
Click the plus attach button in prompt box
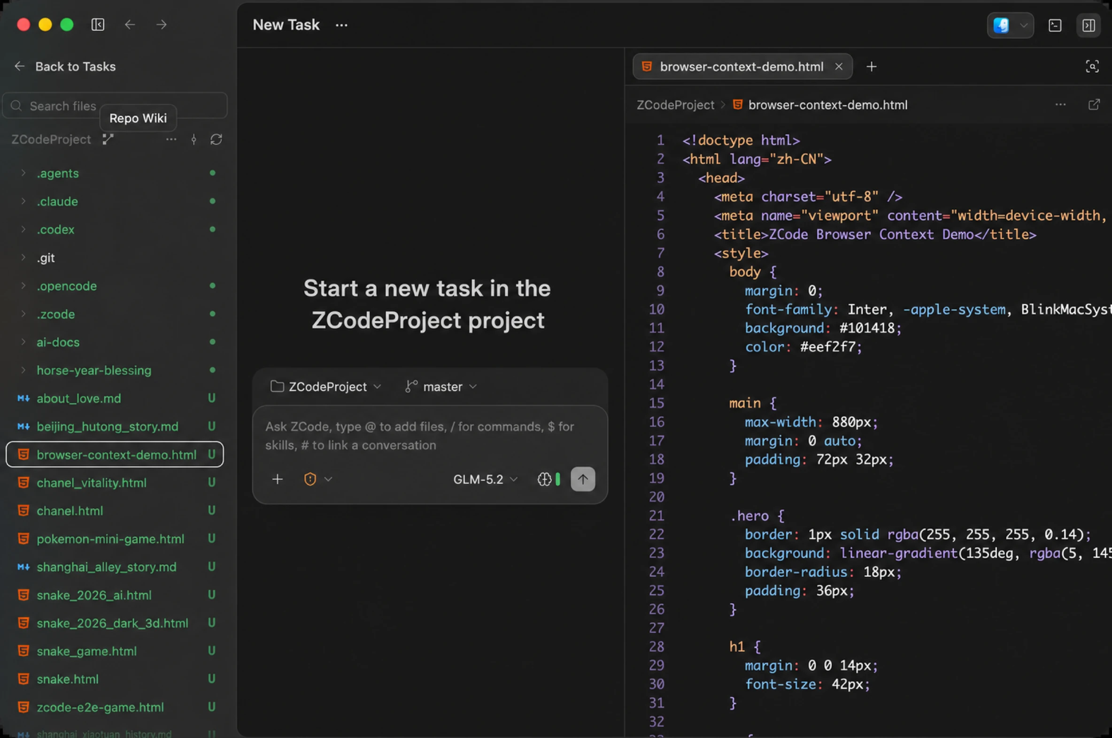278,479
